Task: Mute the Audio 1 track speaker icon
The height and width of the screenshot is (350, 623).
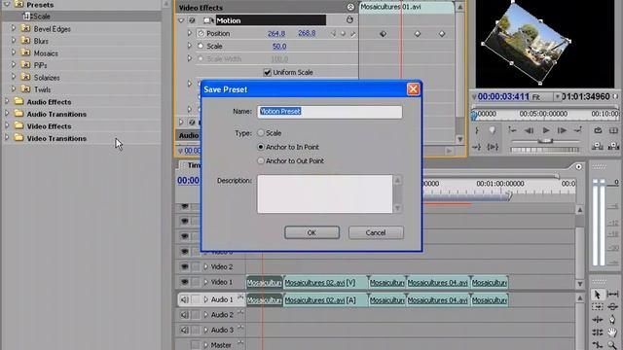Action: tap(184, 299)
